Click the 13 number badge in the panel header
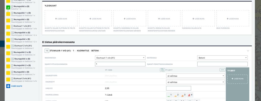 click(47, 51)
